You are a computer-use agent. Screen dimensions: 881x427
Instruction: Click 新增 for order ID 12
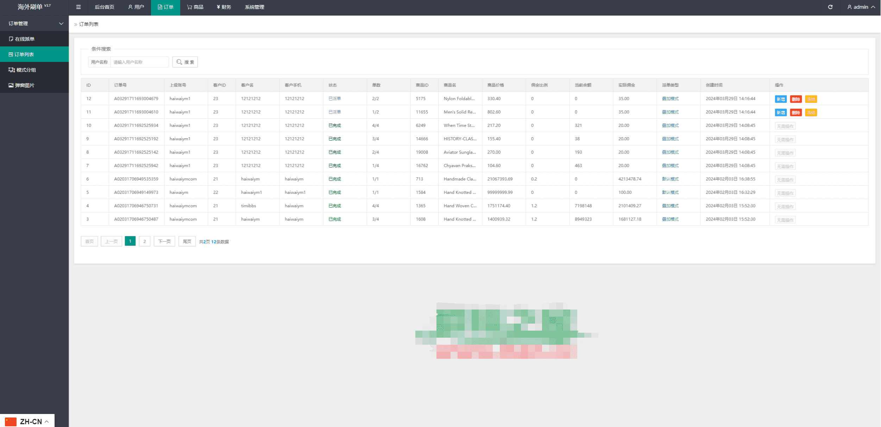click(x=780, y=99)
